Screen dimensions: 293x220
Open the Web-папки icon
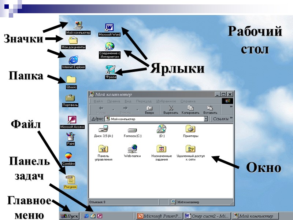pos(132,151)
